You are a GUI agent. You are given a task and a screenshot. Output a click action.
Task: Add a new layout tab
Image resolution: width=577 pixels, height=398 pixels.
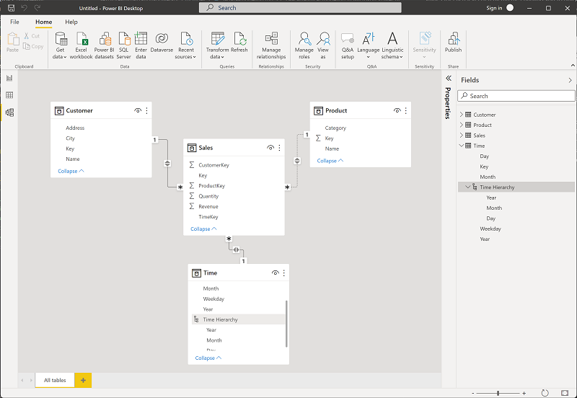[83, 380]
